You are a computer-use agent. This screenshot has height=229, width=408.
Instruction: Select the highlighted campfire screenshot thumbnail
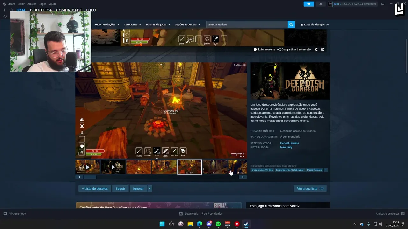(x=189, y=167)
